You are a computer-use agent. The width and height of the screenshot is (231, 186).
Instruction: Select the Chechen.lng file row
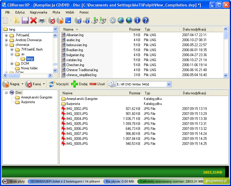point(141,65)
